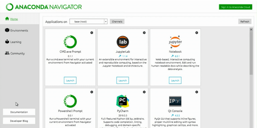Click the Qt Console title text

click(175, 111)
